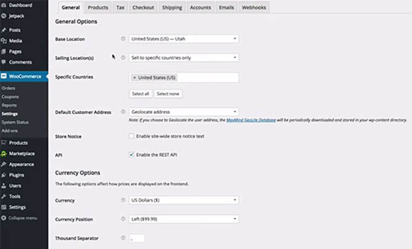Switch to the Accounts tab
This screenshot has width=412, height=249.
(x=201, y=7)
